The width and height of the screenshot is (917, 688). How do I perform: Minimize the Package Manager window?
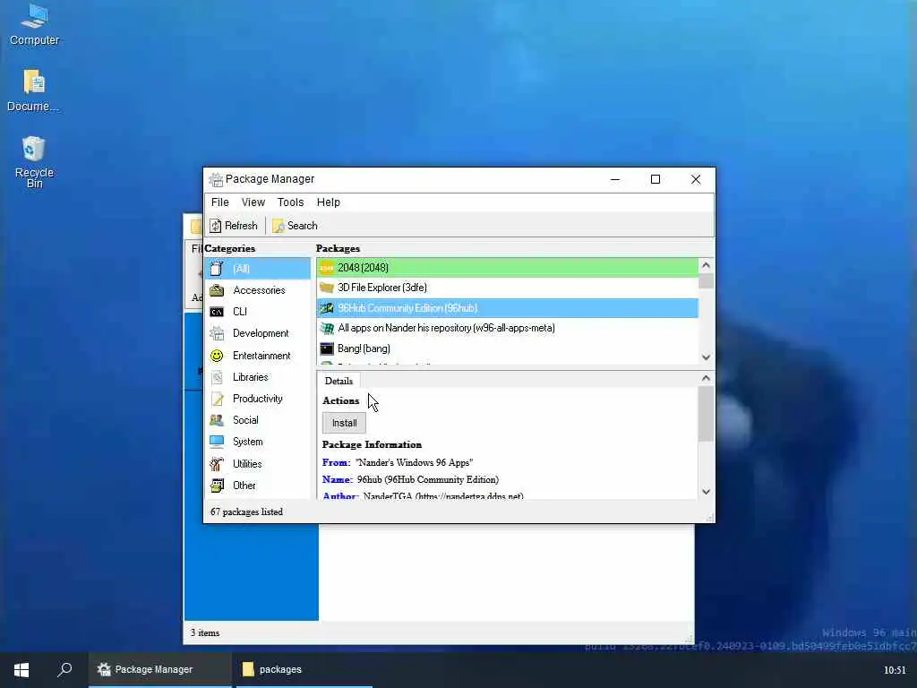click(614, 179)
